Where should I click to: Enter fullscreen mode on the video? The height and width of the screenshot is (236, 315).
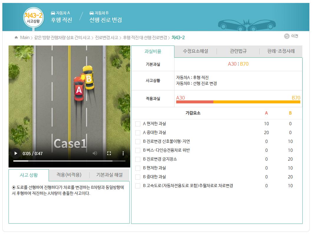pyautogui.click(x=109, y=153)
